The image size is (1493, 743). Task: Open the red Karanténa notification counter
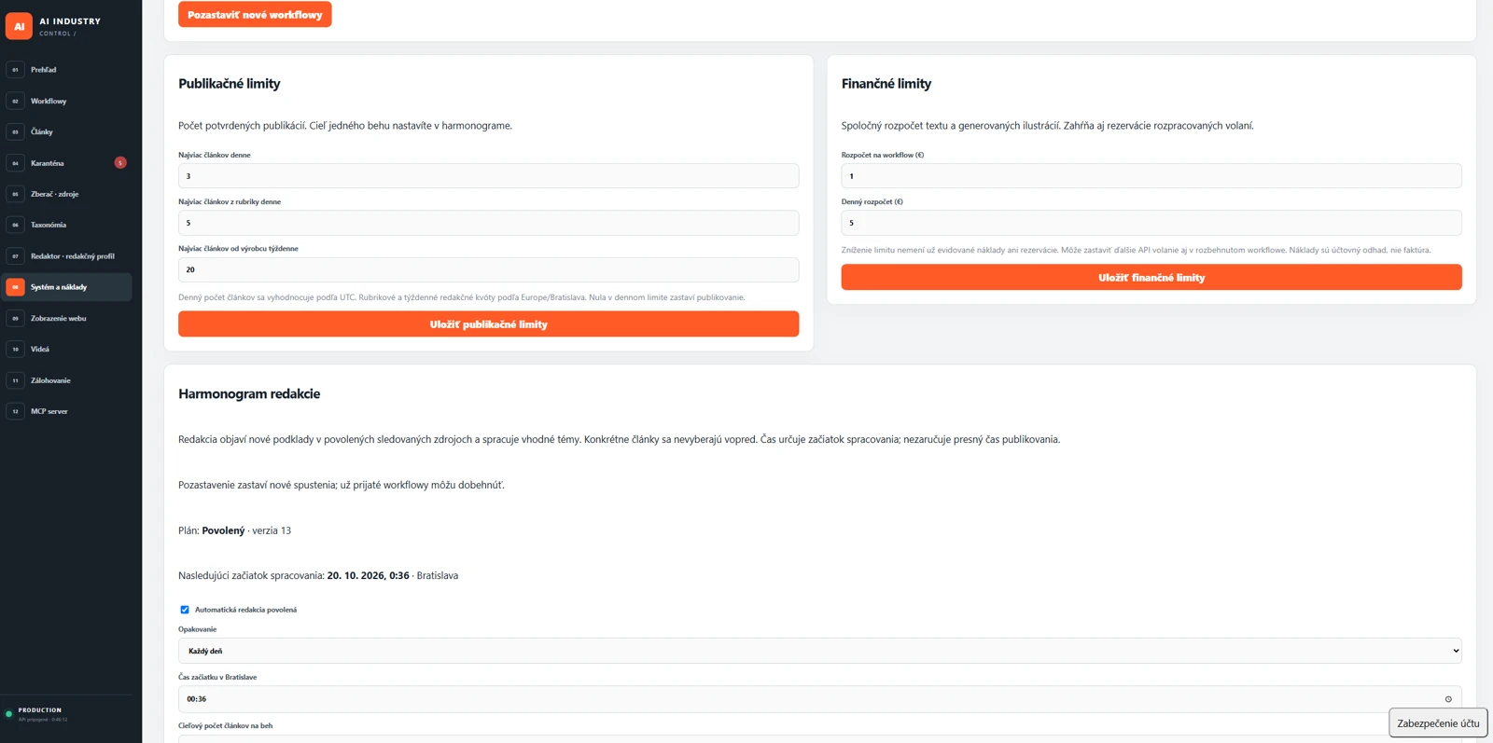(x=120, y=163)
